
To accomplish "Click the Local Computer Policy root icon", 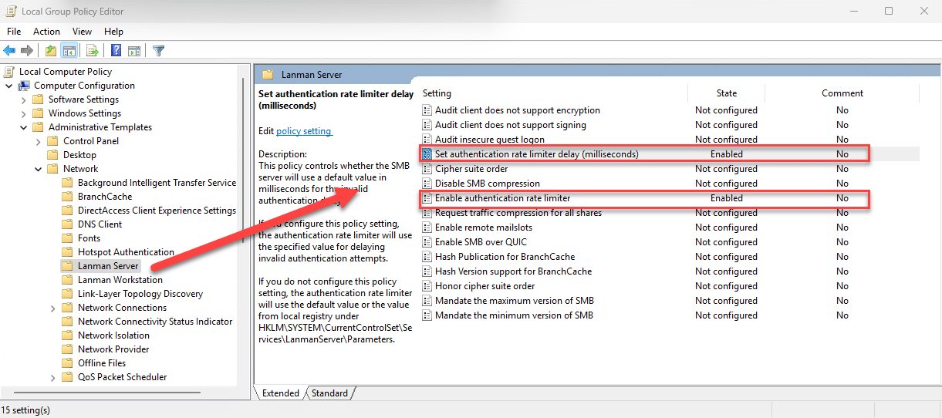I will (x=10, y=72).
